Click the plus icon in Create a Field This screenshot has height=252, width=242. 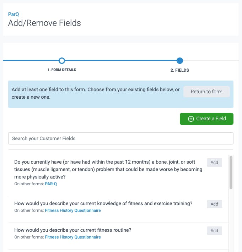click(x=191, y=119)
